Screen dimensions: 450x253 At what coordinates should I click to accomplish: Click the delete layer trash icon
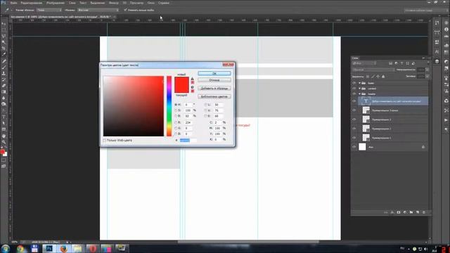[x=423, y=212]
